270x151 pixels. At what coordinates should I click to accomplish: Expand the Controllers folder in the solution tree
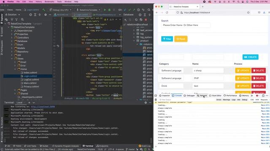(x=12, y=38)
